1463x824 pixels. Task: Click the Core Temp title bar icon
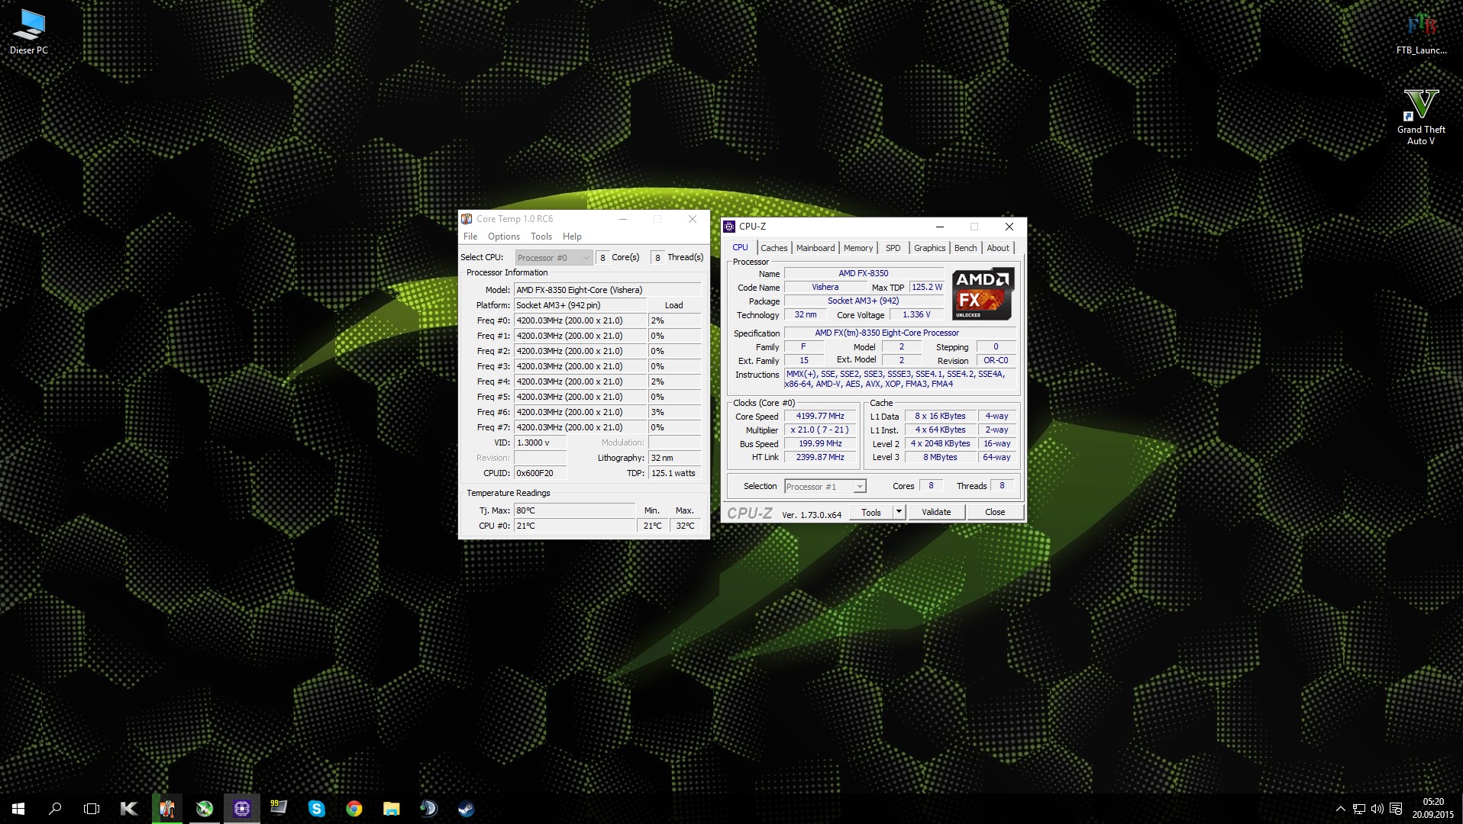click(x=467, y=219)
